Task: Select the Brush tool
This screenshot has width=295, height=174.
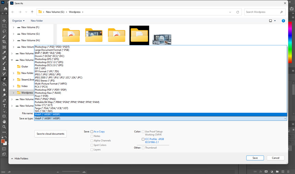Action: point(4,63)
